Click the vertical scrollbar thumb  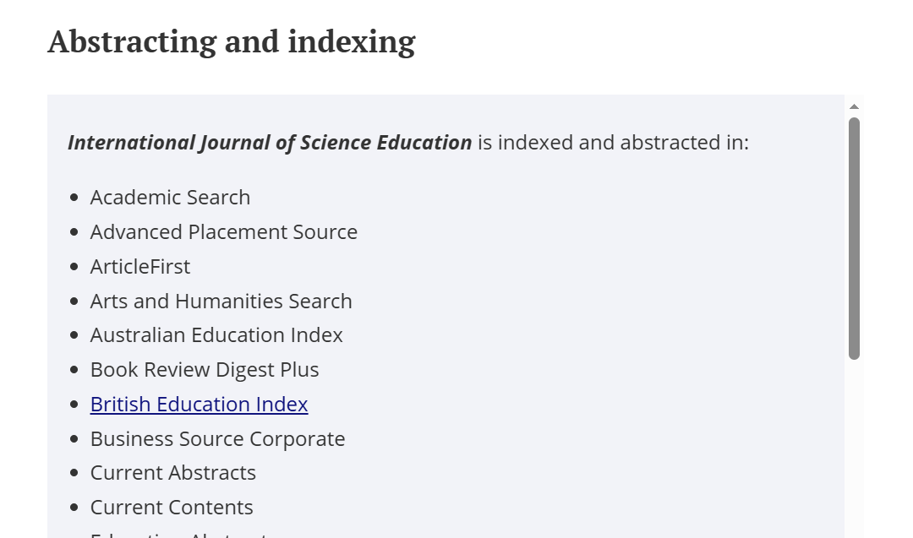coord(854,236)
